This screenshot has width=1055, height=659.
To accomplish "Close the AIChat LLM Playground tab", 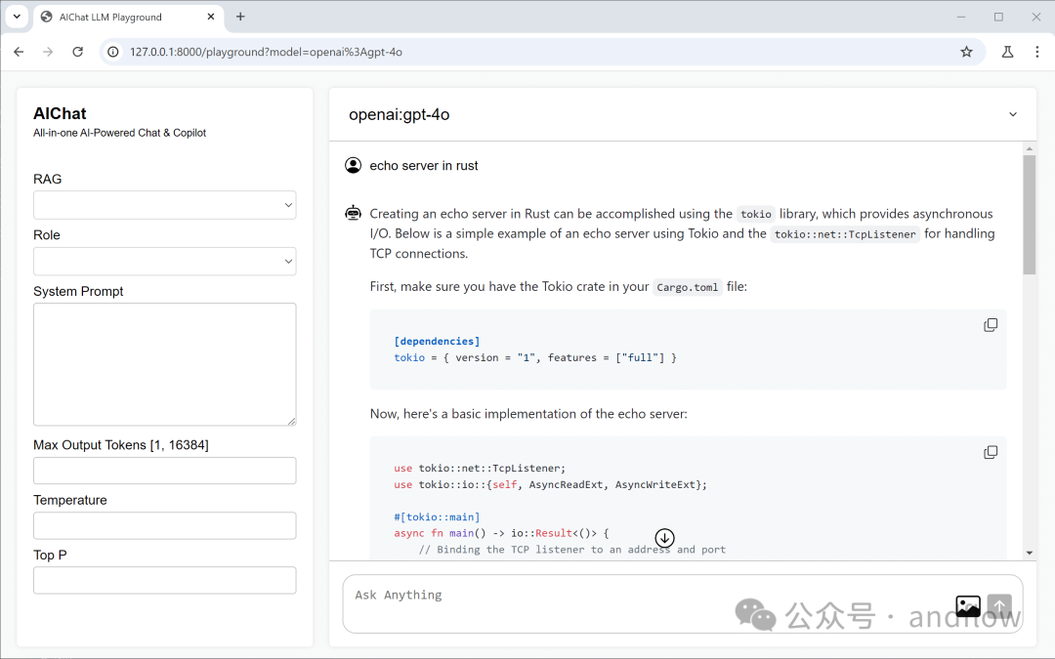I will [x=211, y=17].
